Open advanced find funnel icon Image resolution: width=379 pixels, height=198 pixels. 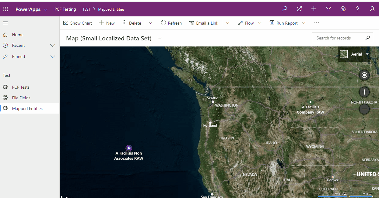coord(328,9)
